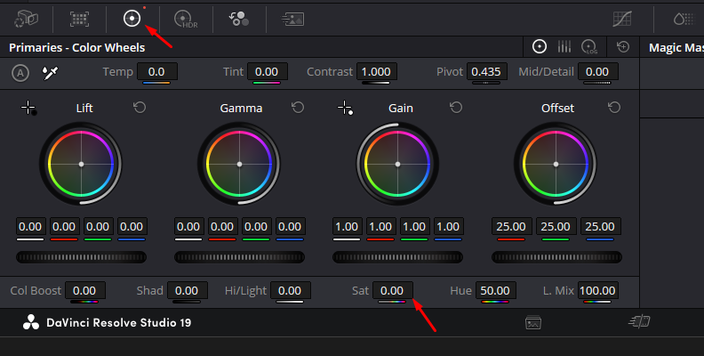Reset the Lift wheel
The image size is (704, 356).
click(x=140, y=108)
